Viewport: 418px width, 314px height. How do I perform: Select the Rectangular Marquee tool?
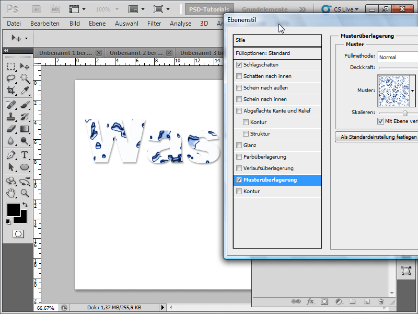pyautogui.click(x=11, y=66)
